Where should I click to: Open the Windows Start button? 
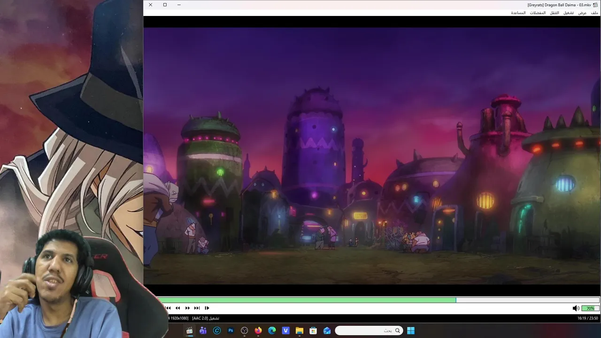(411, 330)
